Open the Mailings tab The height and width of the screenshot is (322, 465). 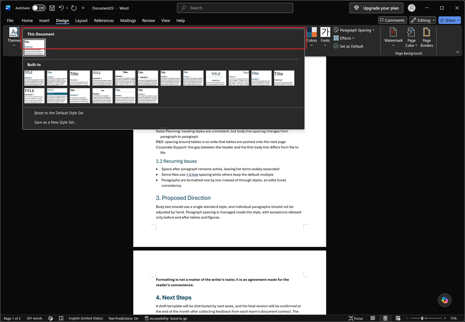(128, 21)
